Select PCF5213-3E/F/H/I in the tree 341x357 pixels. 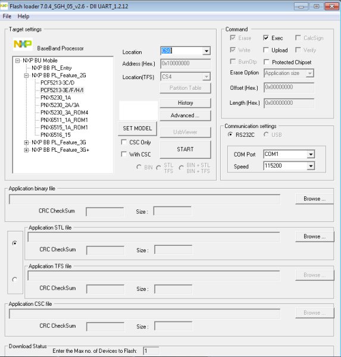[62, 90]
